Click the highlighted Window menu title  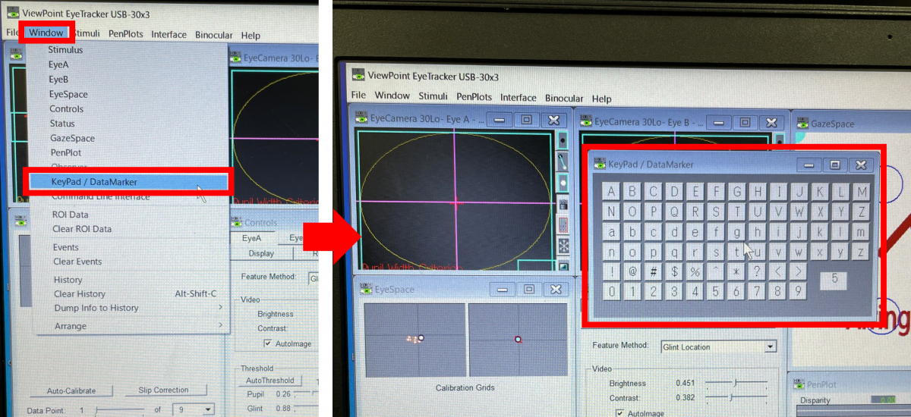coord(46,33)
